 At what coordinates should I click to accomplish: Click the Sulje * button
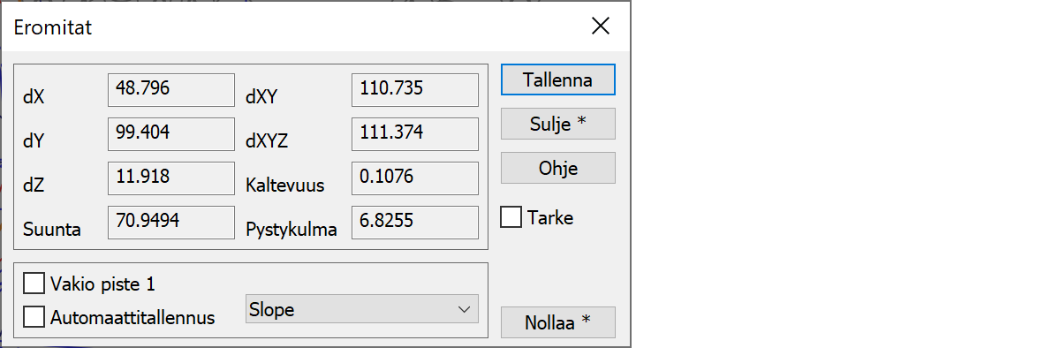[x=557, y=124]
